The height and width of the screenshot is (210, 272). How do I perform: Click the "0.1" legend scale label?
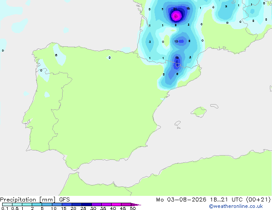pos(5,208)
